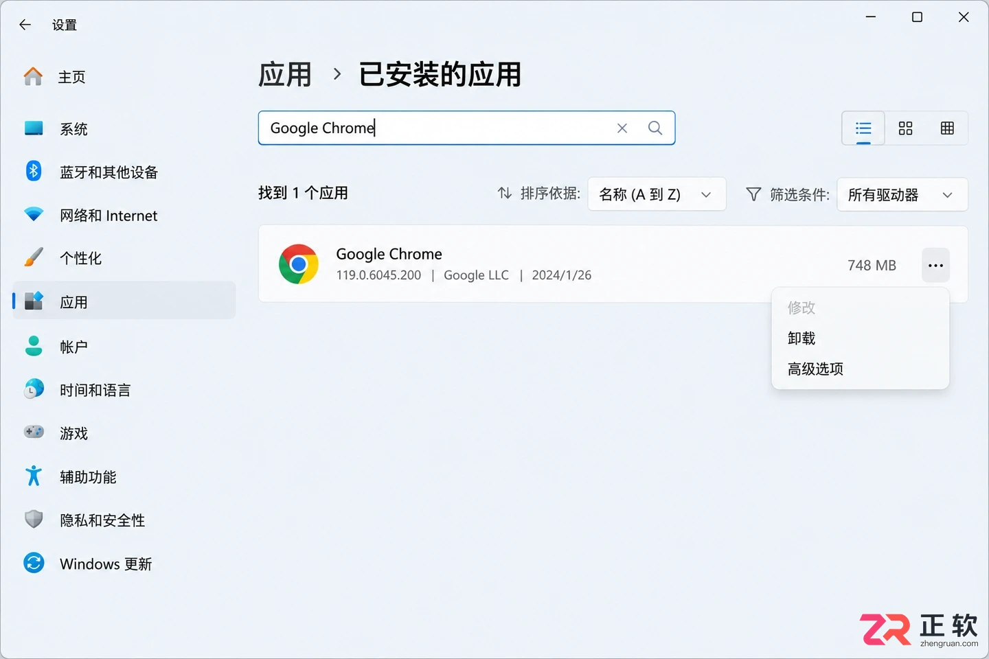Switch to grid view layout
989x659 pixels.
[x=905, y=128]
